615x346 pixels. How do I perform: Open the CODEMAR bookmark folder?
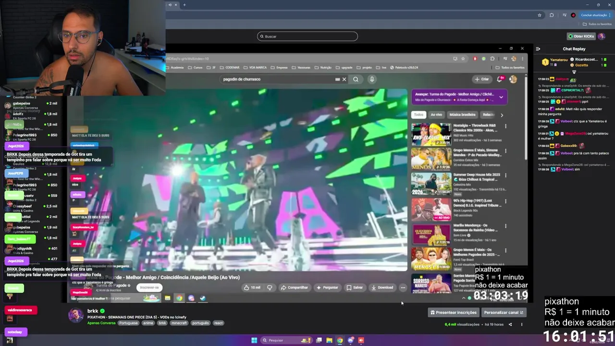[x=230, y=67]
